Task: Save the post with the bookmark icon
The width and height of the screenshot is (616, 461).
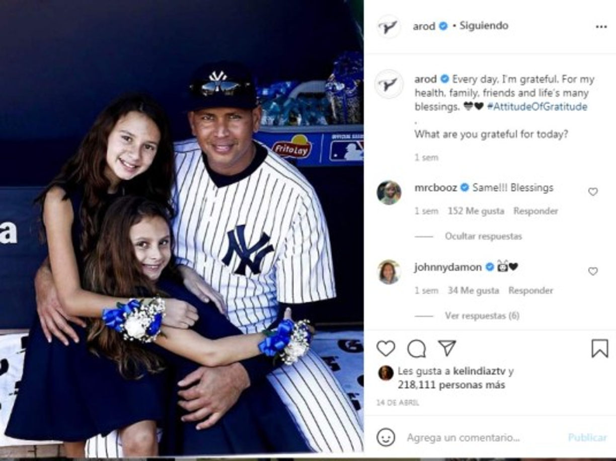Action: pos(599,348)
